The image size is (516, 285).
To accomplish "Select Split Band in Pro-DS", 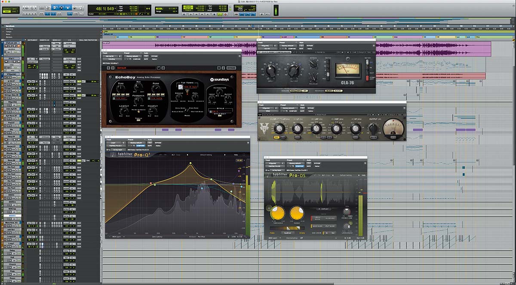I will point(330,226).
